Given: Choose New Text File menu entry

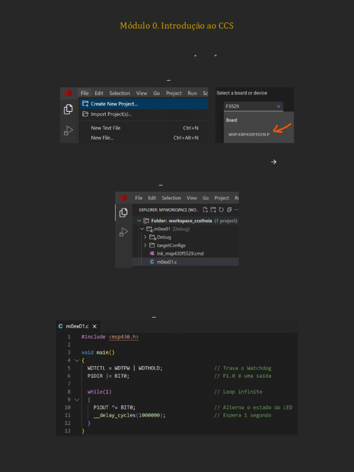Looking at the screenshot, I should pos(106,128).
